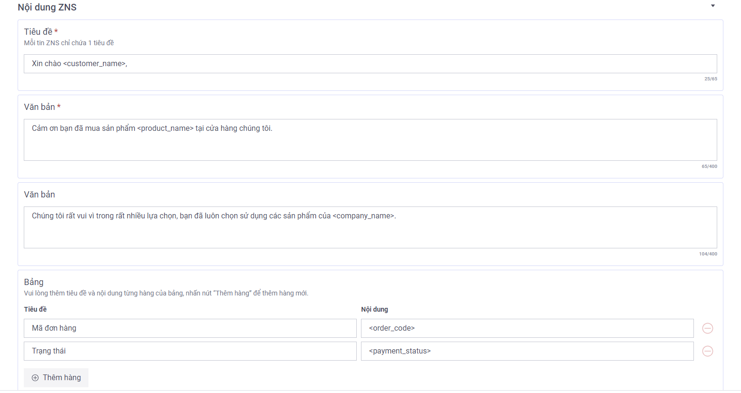Click the table instruction text under Bảng
741x393 pixels.
coord(166,293)
